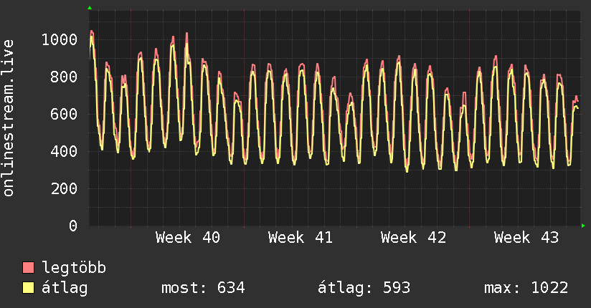Screen dimensions: 591x308
Task: Click the pink legtöbb color swatch
Action: [28, 268]
